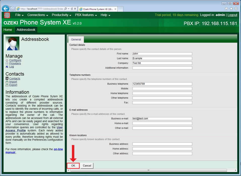This screenshot has width=241, height=176.
Task: Open the Productivity menu
Action: coord(61,15)
